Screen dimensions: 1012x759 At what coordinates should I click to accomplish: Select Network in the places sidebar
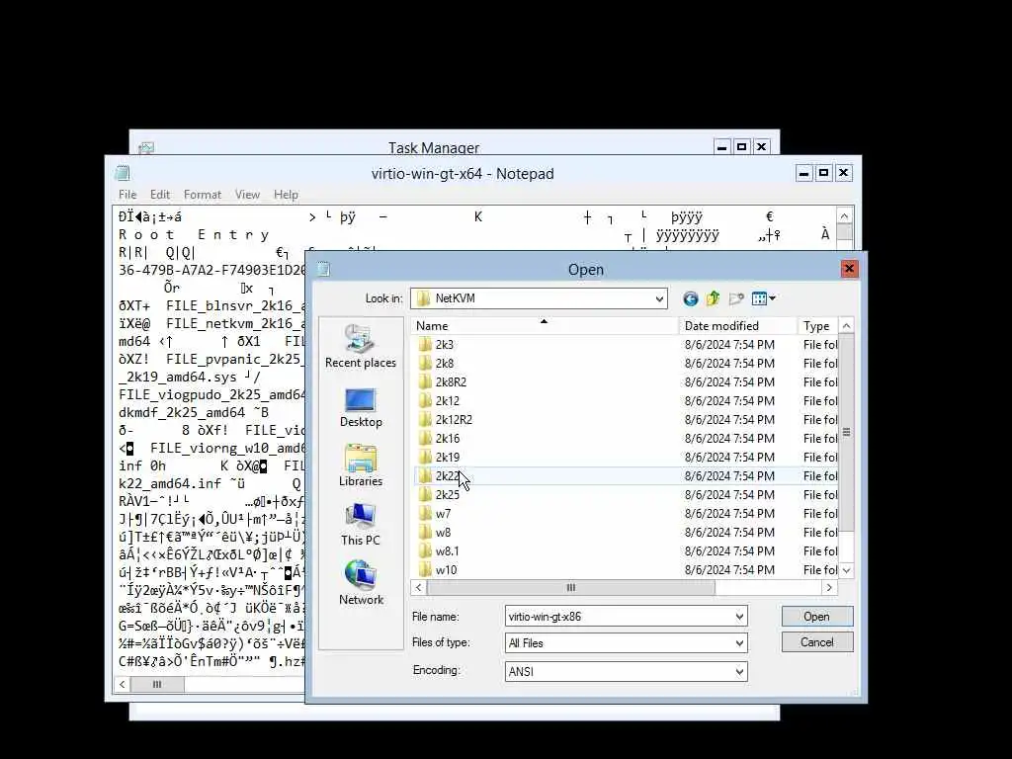(360, 583)
